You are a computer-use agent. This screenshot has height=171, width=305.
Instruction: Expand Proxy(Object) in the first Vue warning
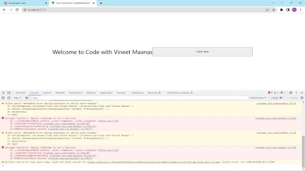85,109
